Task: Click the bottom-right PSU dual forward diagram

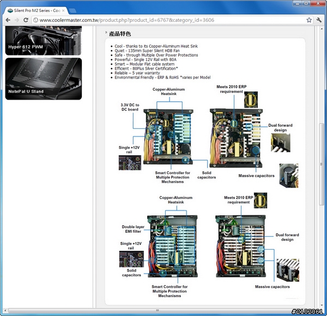Action: pyautogui.click(x=241, y=246)
